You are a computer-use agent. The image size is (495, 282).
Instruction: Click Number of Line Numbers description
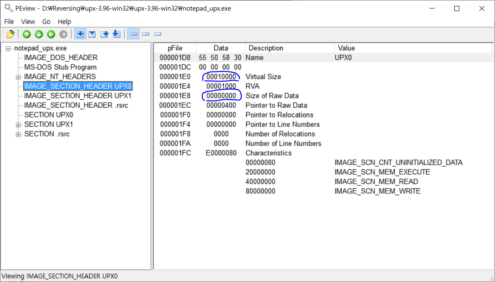pos(283,143)
